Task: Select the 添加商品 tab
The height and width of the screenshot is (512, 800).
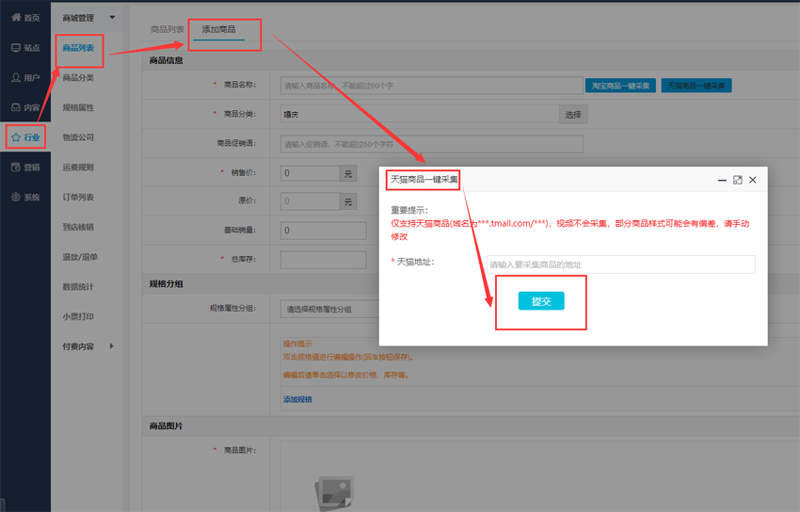Action: (218, 30)
